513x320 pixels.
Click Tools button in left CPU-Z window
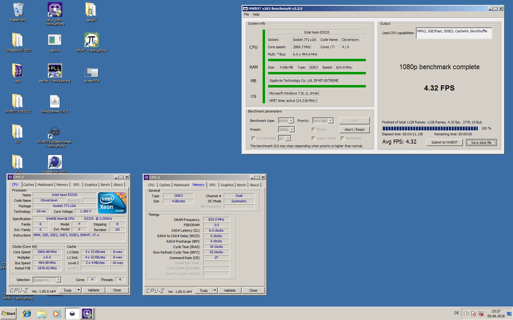point(67,290)
